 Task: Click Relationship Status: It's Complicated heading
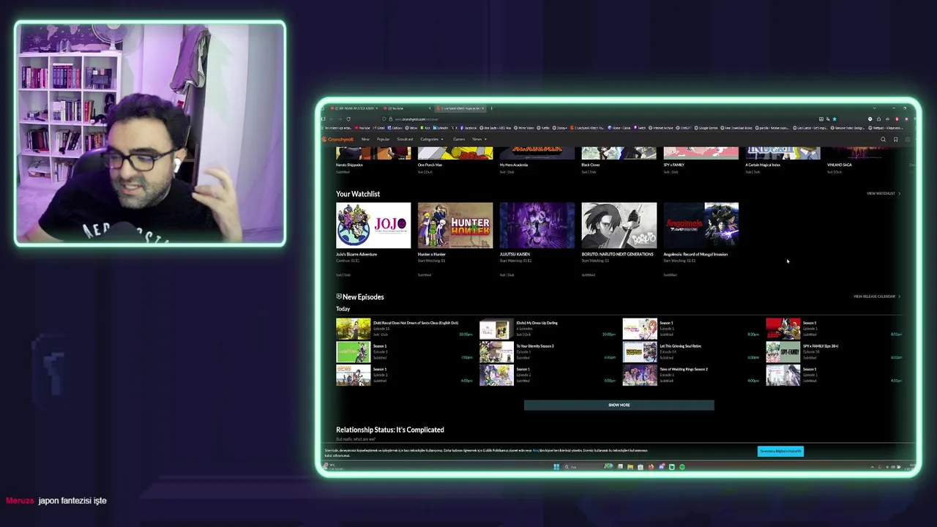[x=390, y=430]
